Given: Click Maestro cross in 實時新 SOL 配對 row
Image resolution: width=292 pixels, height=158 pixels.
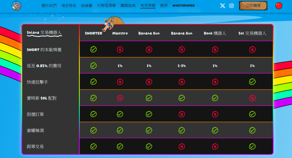Looking at the screenshot, I should (x=120, y=98).
